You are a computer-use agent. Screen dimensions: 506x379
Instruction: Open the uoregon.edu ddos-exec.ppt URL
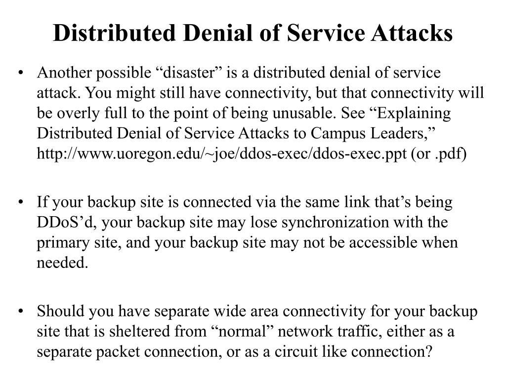pyautogui.click(x=222, y=153)
